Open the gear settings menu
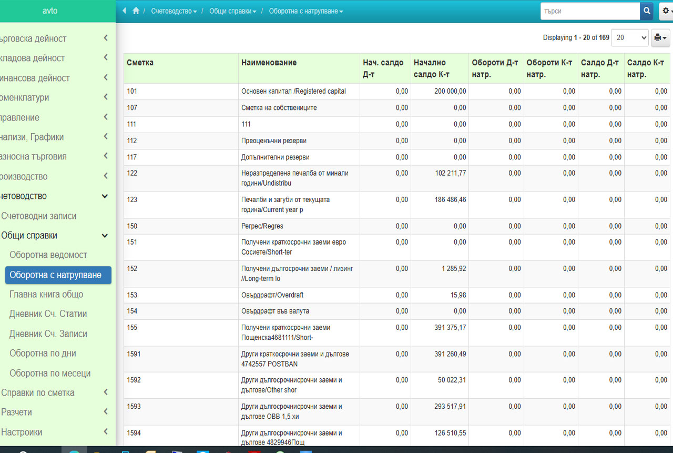This screenshot has width=673, height=453. pyautogui.click(x=666, y=11)
